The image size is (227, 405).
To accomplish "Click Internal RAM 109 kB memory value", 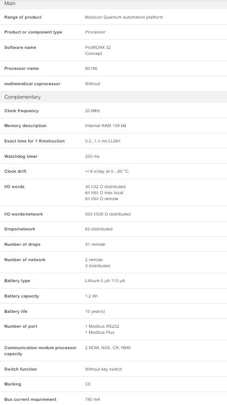I will coord(105,126).
